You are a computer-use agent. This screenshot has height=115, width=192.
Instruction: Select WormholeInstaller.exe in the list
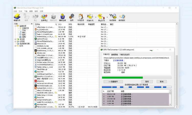click(x=45, y=86)
